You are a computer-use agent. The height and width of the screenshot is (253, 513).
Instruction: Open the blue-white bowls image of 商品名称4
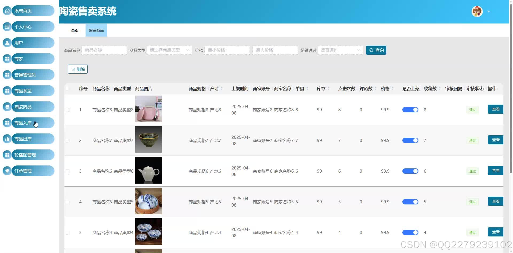[x=149, y=232]
